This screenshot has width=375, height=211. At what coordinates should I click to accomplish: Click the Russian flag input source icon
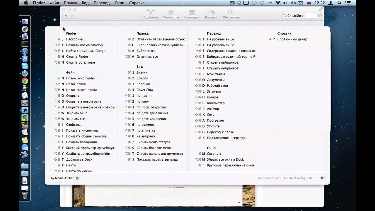[309, 3]
